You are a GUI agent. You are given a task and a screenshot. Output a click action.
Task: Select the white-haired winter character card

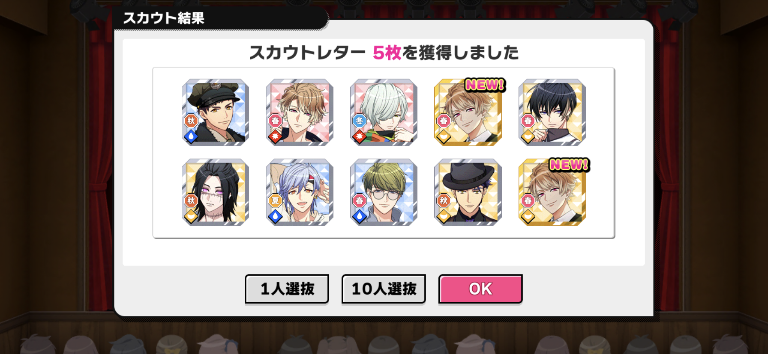(384, 112)
